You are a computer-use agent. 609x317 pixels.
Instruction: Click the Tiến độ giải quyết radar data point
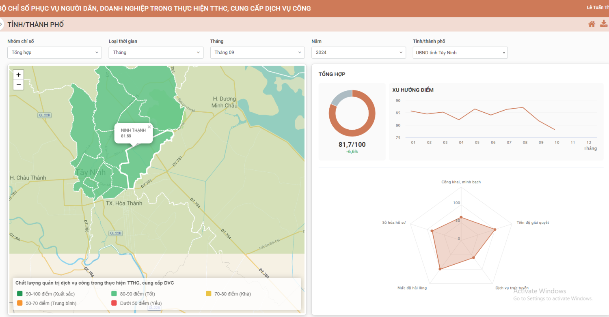(x=495, y=230)
